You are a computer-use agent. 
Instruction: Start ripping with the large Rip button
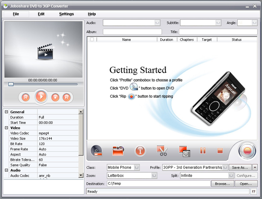[x=247, y=151]
